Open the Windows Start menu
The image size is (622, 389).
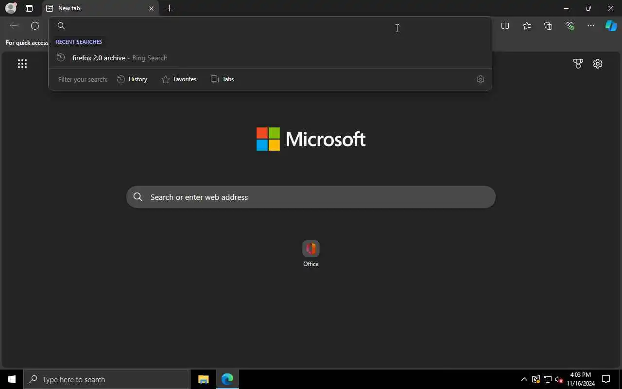[12, 379]
